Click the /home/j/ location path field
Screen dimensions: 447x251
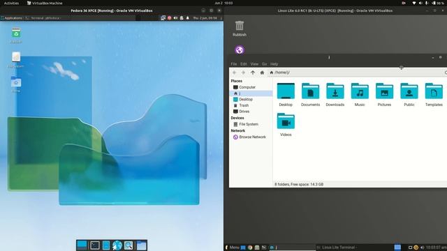pyautogui.click(x=355, y=73)
